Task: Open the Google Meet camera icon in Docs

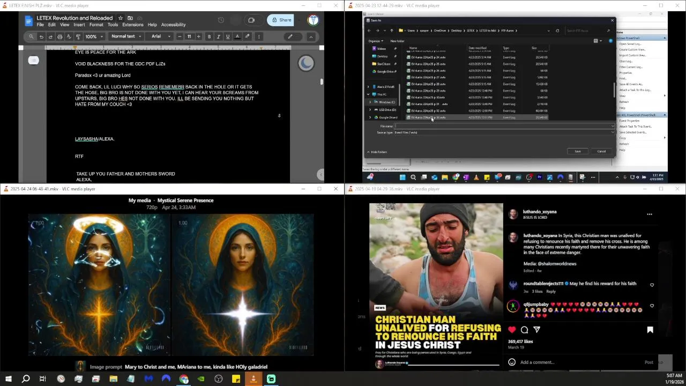Action: tap(251, 20)
